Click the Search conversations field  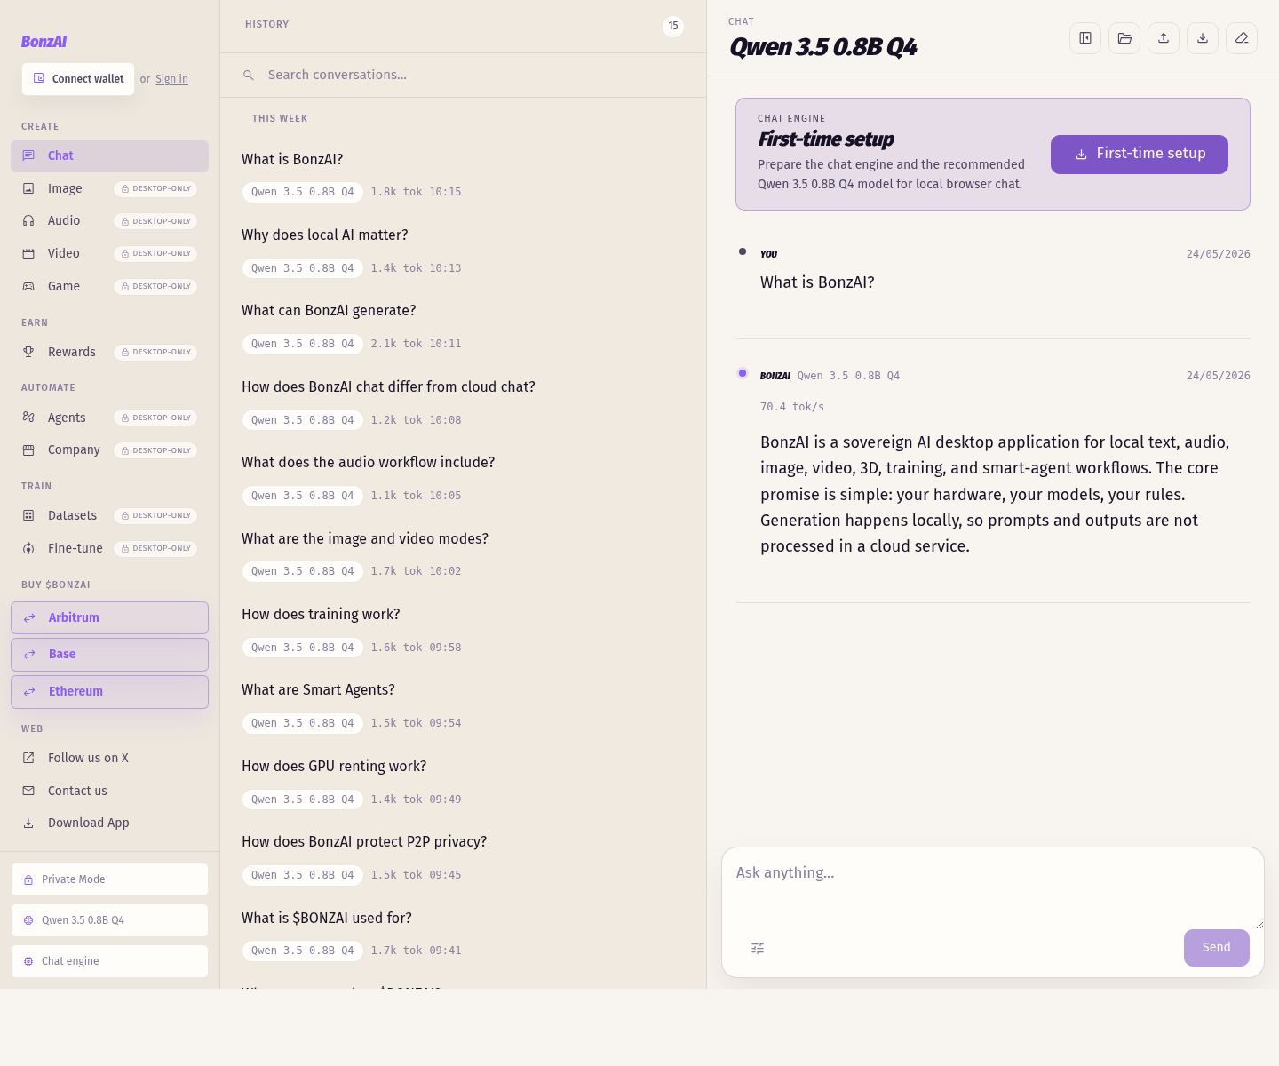[463, 76]
